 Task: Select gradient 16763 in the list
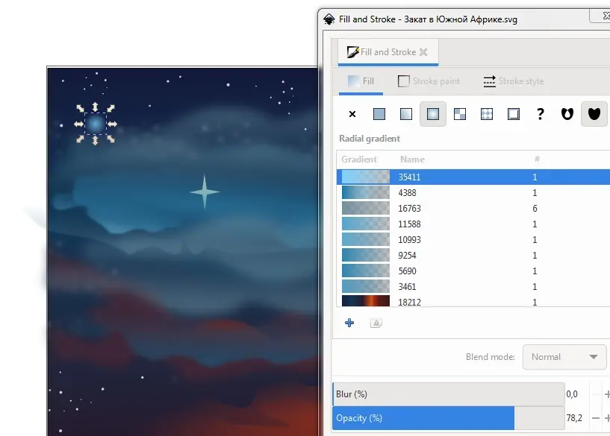tap(473, 209)
